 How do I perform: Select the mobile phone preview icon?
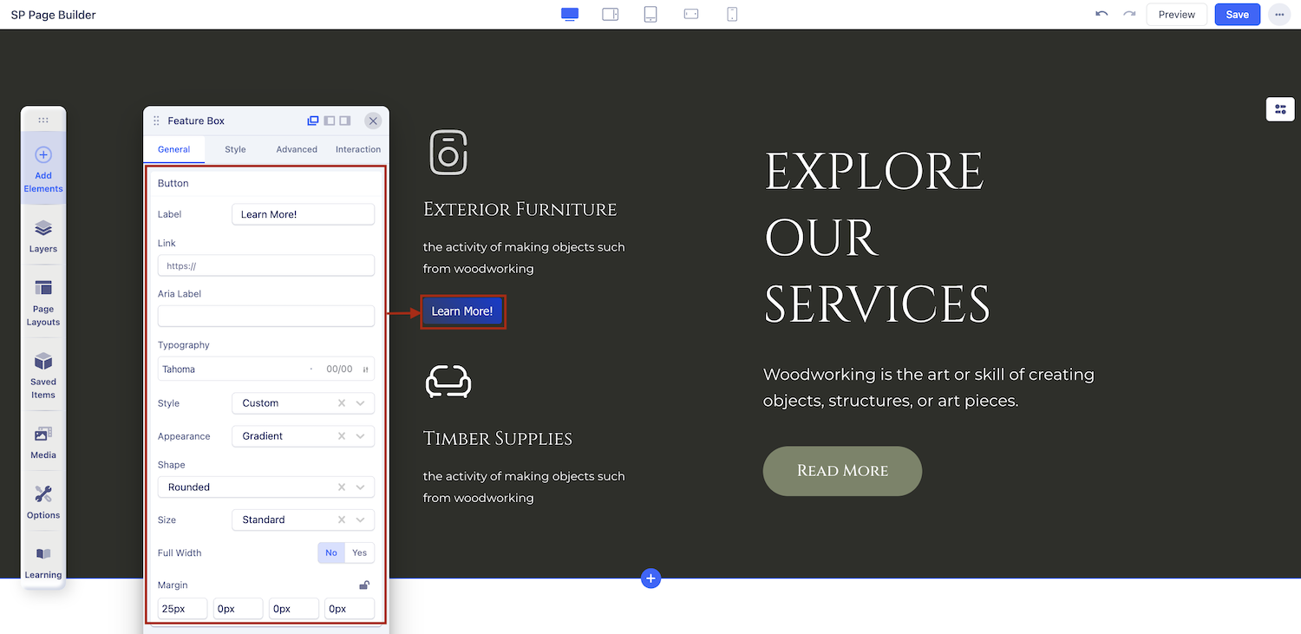pos(732,15)
